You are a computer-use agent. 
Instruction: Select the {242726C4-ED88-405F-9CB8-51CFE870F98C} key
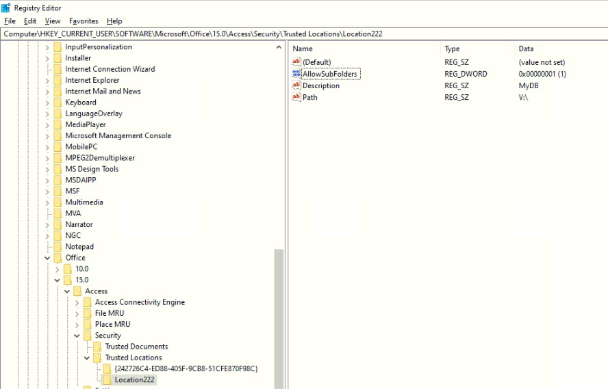click(x=186, y=368)
